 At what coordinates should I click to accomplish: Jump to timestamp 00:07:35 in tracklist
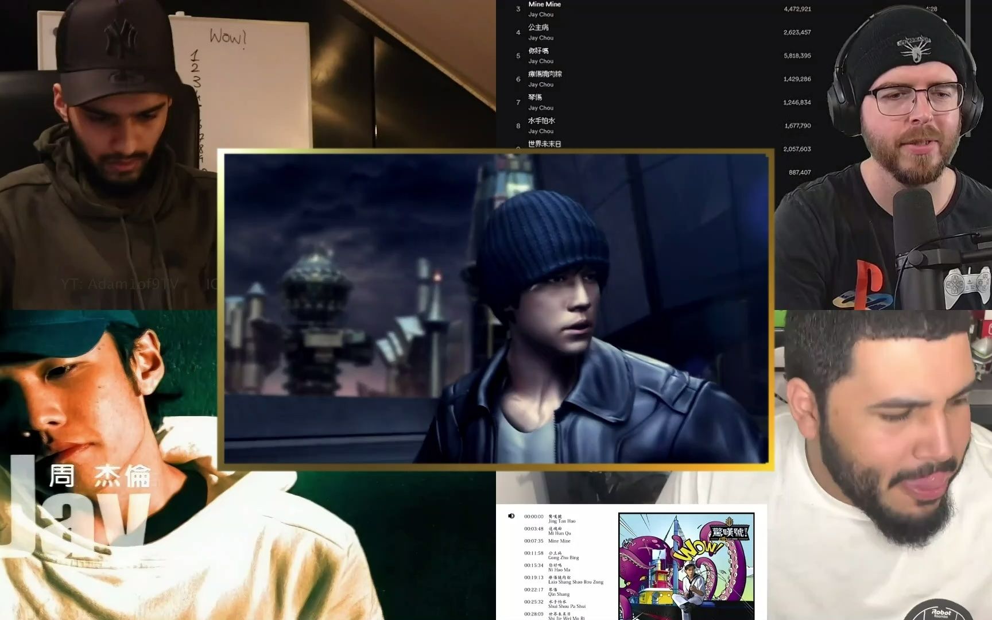(x=533, y=541)
